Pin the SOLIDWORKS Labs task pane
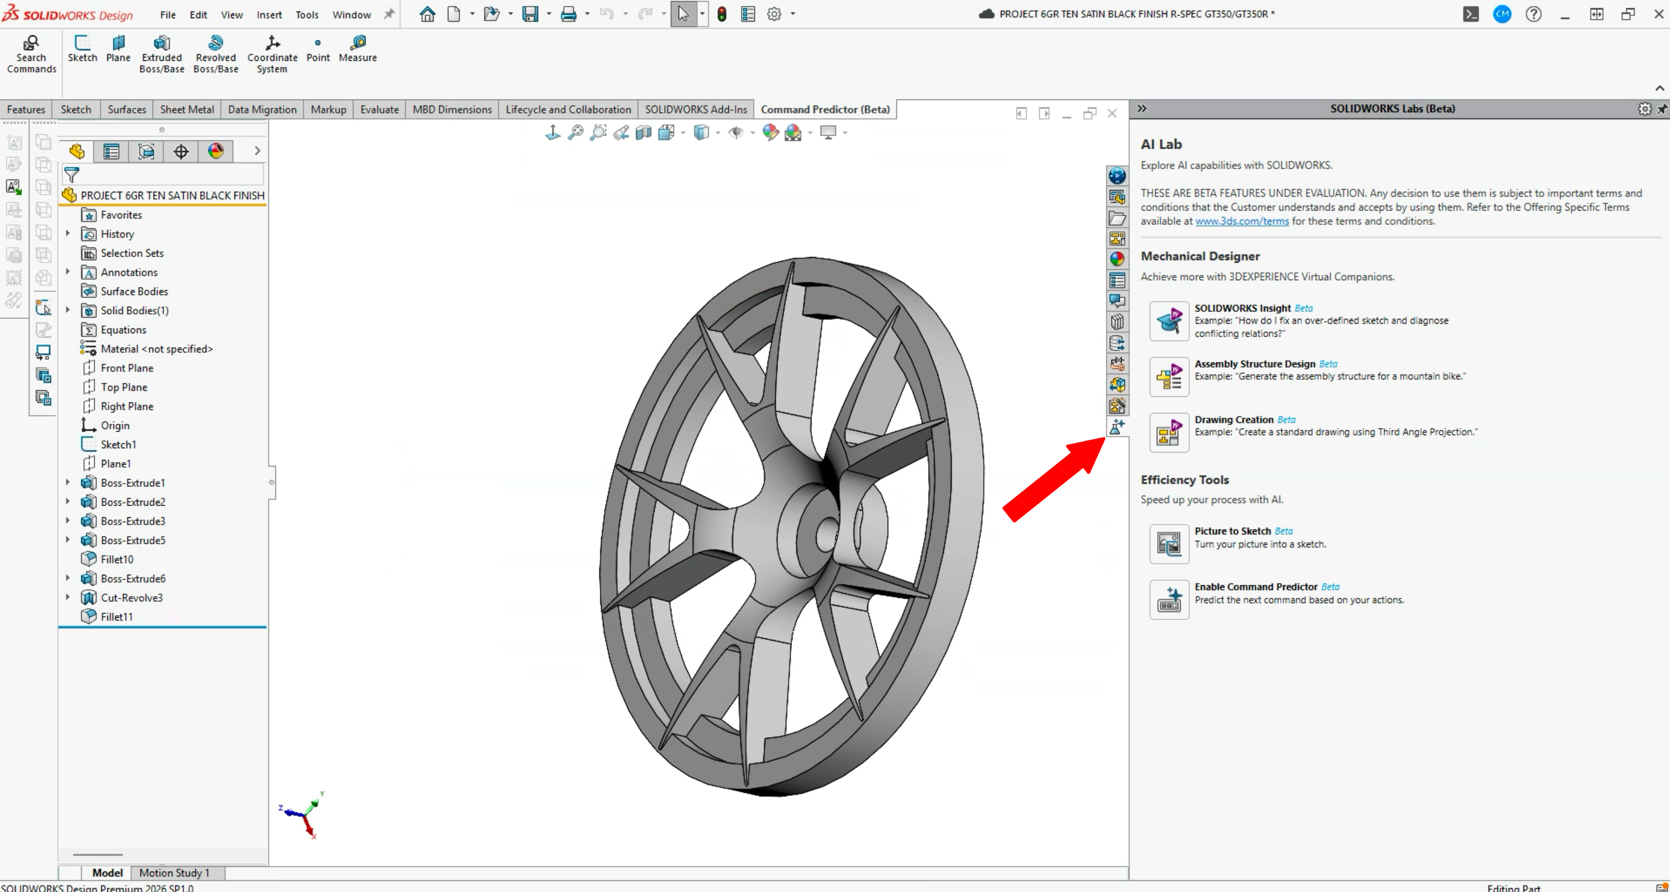This screenshot has width=1670, height=892. (x=1662, y=109)
